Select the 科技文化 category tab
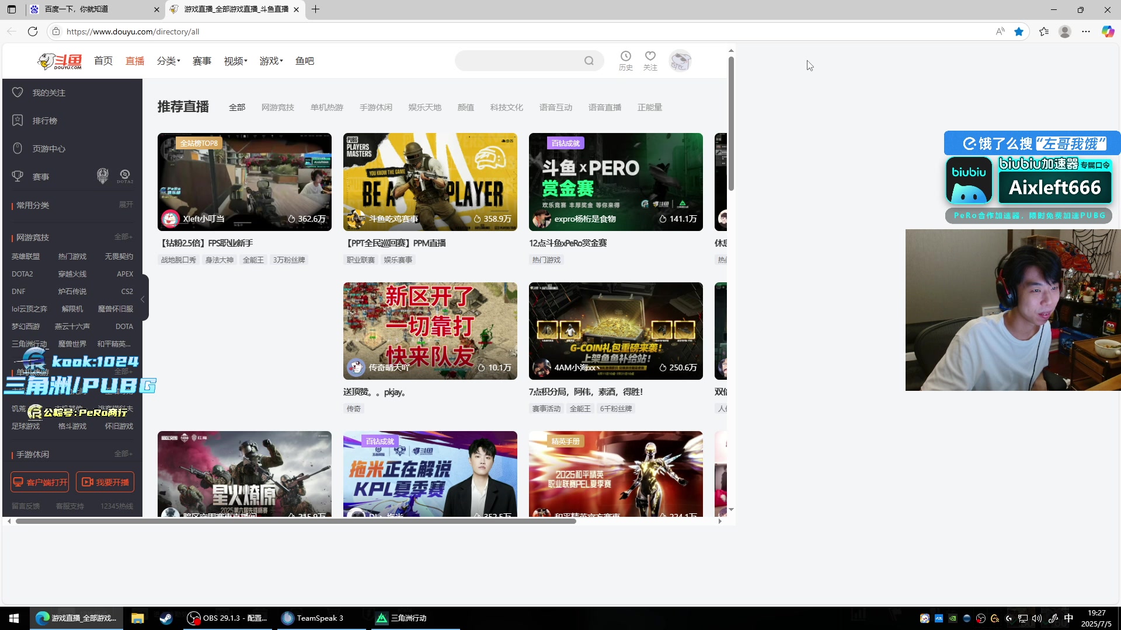The height and width of the screenshot is (630, 1121). point(507,107)
